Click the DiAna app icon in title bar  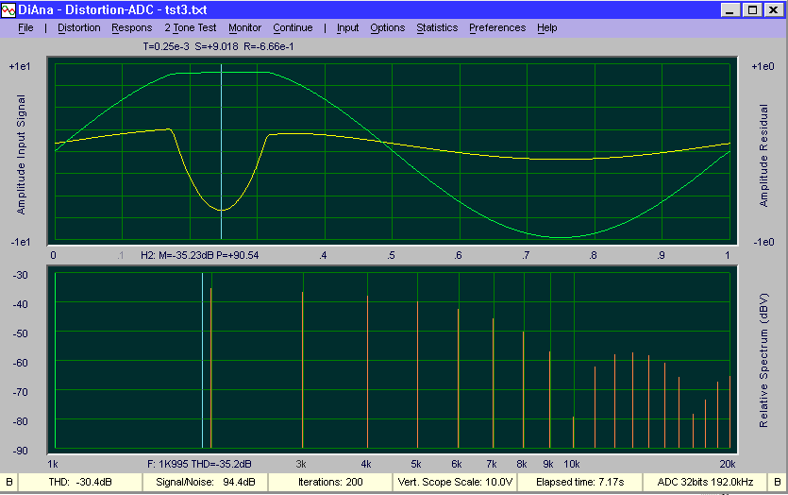[8, 10]
